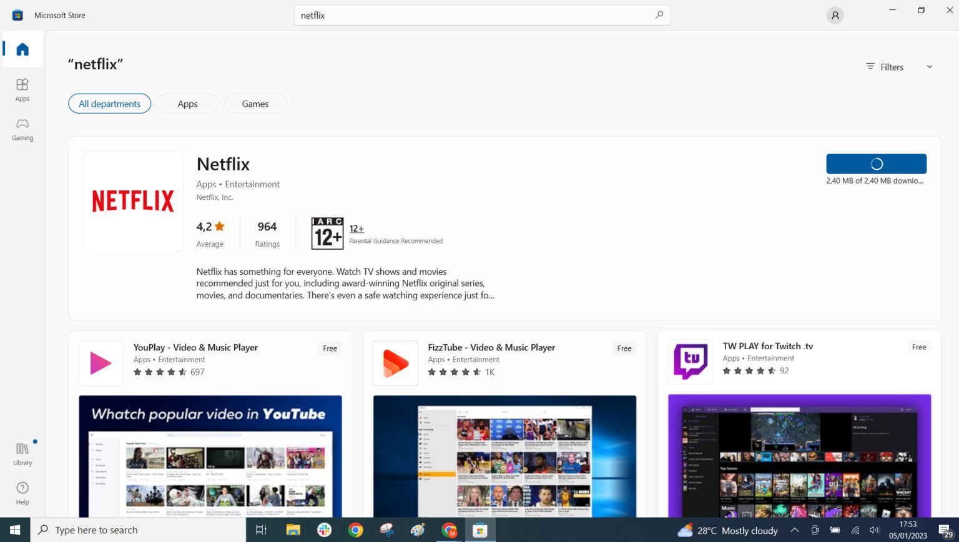
Task: Click the Netflix download progress button
Action: (875, 163)
